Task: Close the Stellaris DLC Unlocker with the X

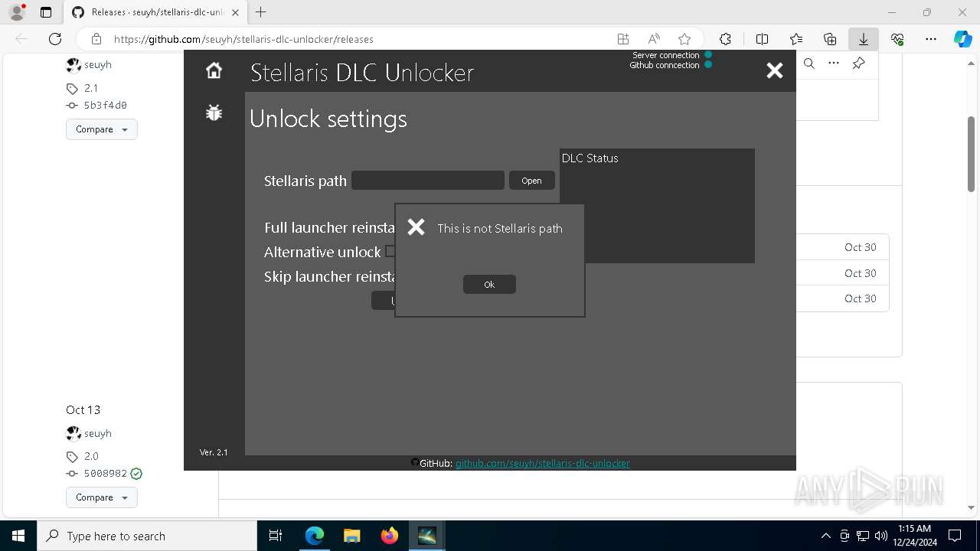Action: point(775,70)
